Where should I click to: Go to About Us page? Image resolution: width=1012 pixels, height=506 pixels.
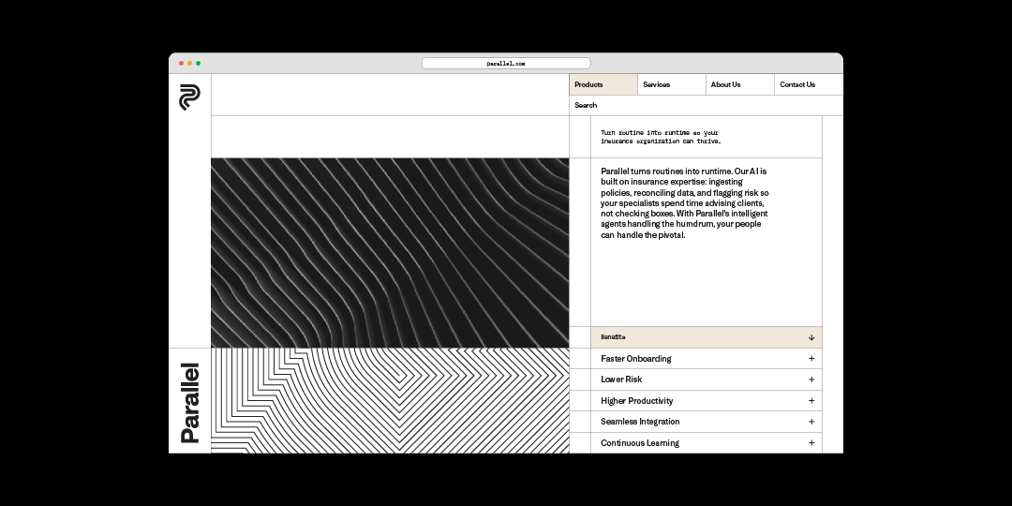740,84
